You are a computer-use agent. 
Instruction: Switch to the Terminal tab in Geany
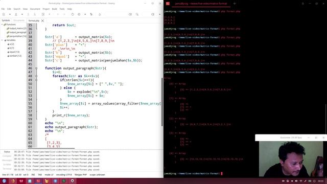[x=7, y=169]
